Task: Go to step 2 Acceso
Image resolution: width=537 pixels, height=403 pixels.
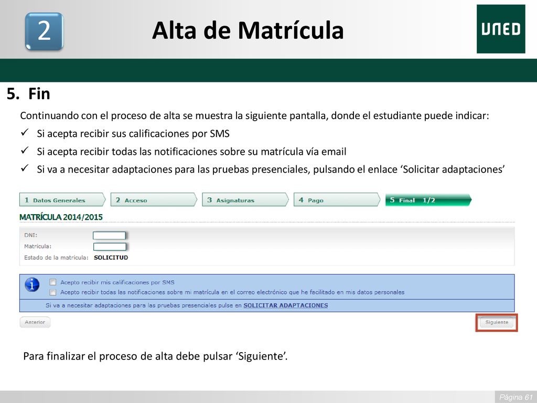Action: click(154, 200)
